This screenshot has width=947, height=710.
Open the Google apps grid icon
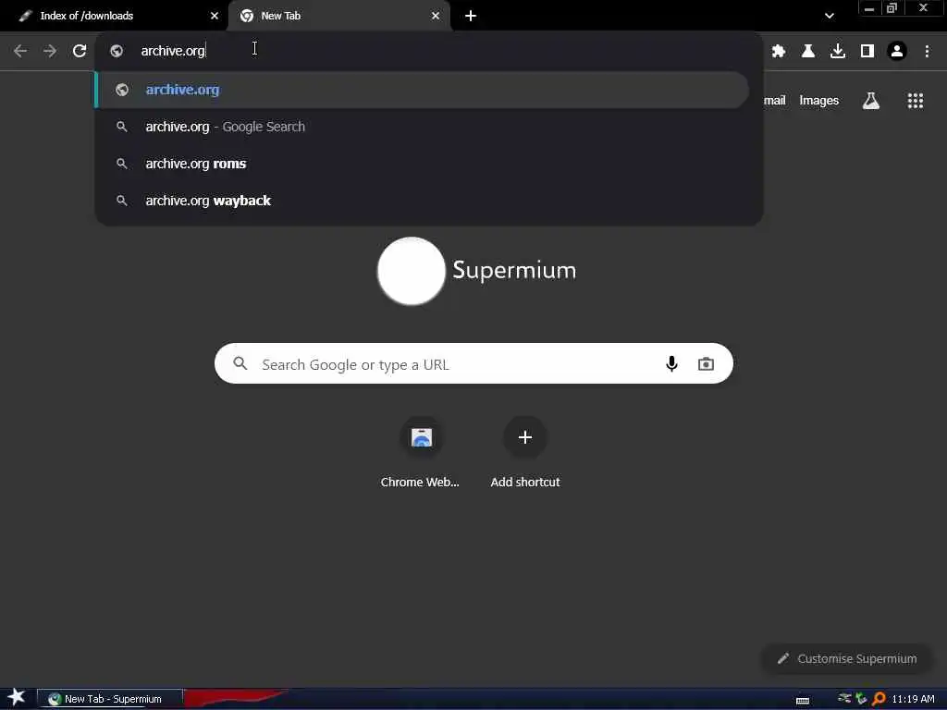pos(915,100)
